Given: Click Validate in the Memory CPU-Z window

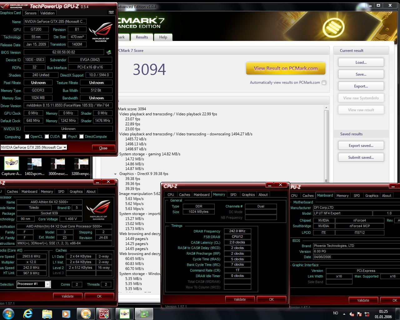Looking at the screenshot, I should [240, 299].
